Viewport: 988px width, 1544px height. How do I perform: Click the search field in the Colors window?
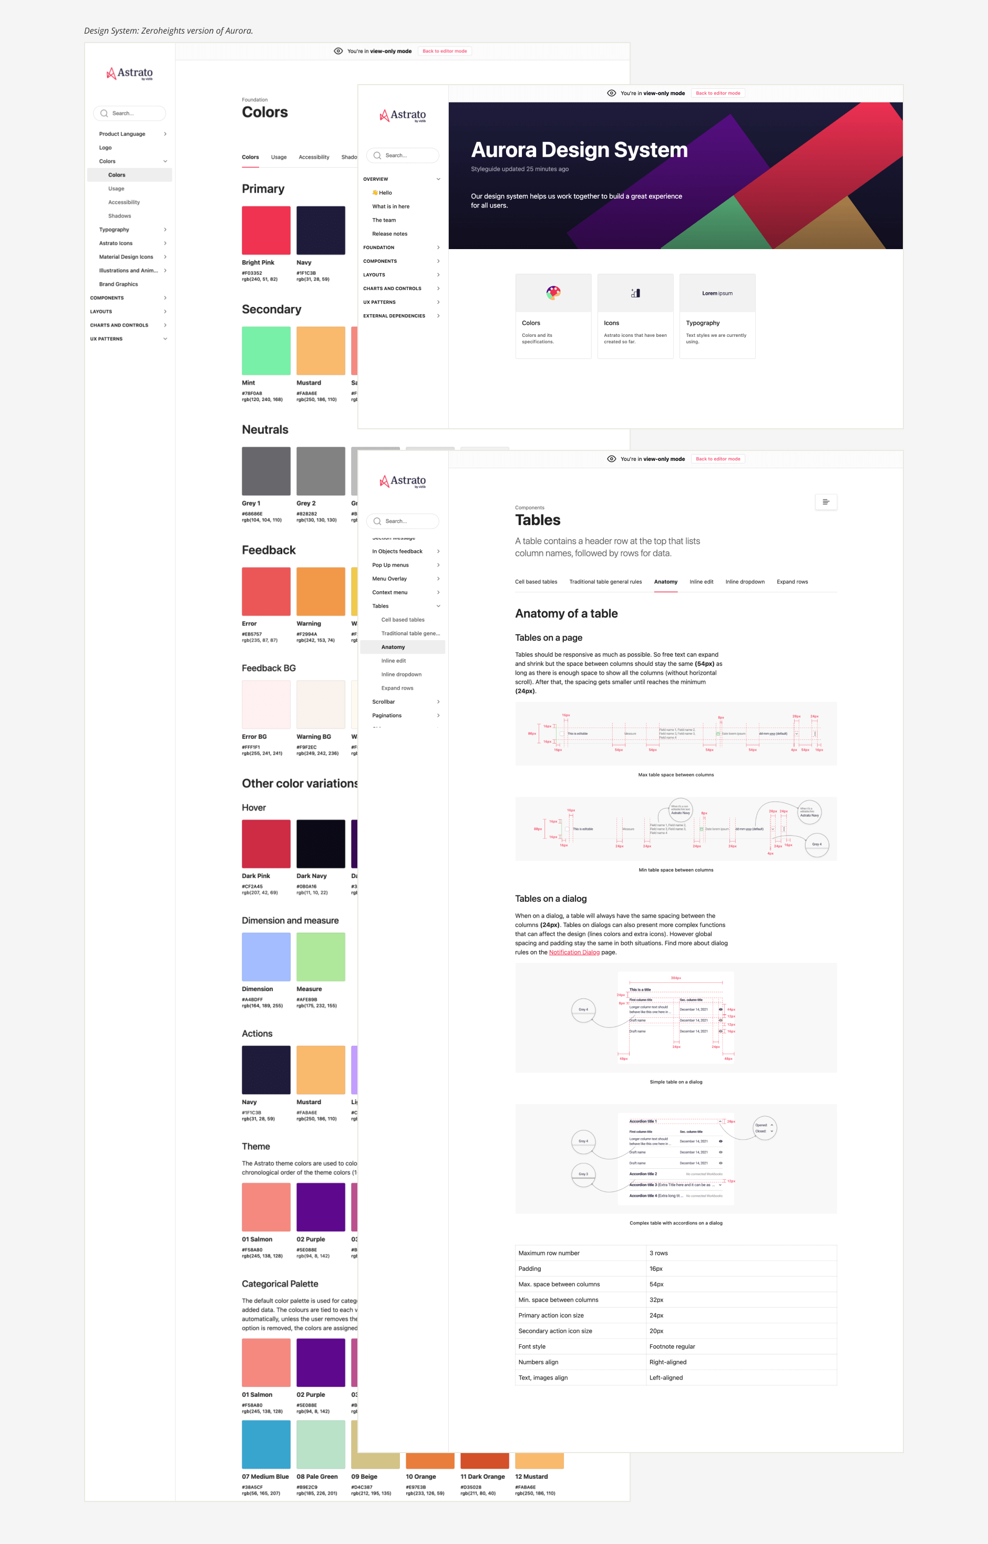[x=130, y=114]
